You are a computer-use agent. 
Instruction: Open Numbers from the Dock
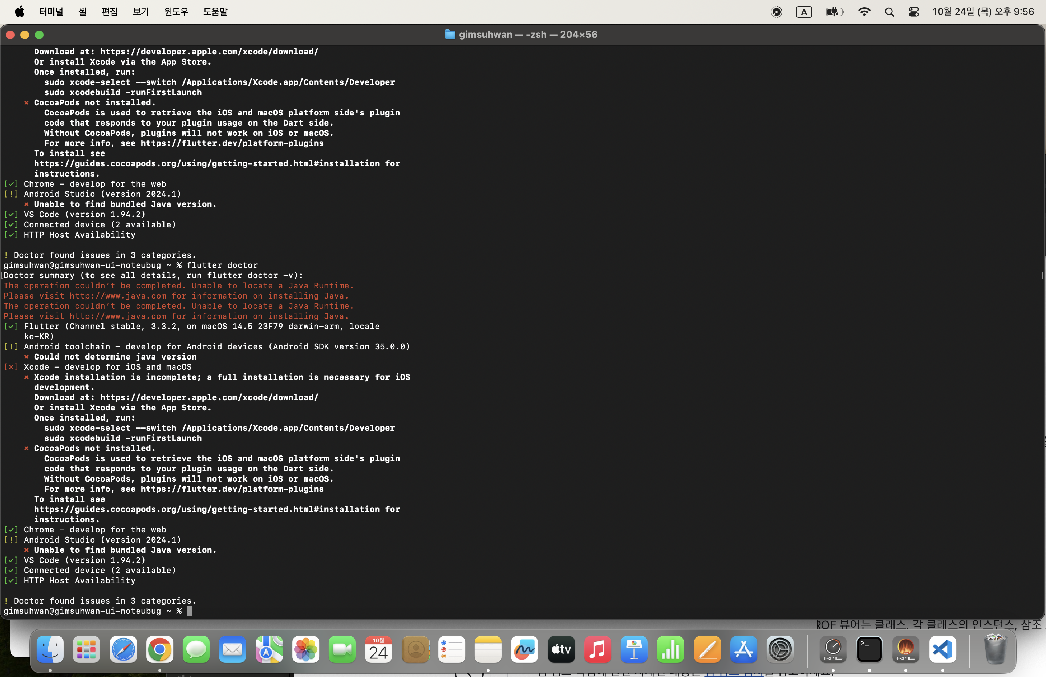point(671,649)
